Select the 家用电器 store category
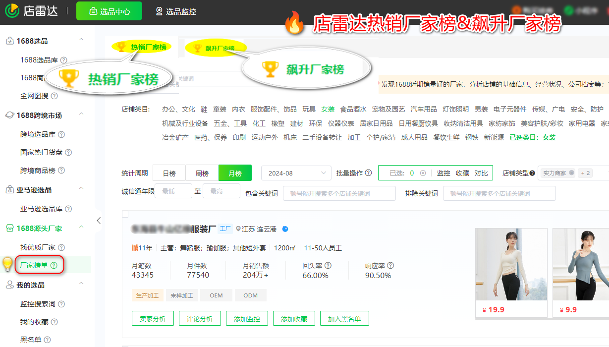The height and width of the screenshot is (347, 609). (x=582, y=123)
